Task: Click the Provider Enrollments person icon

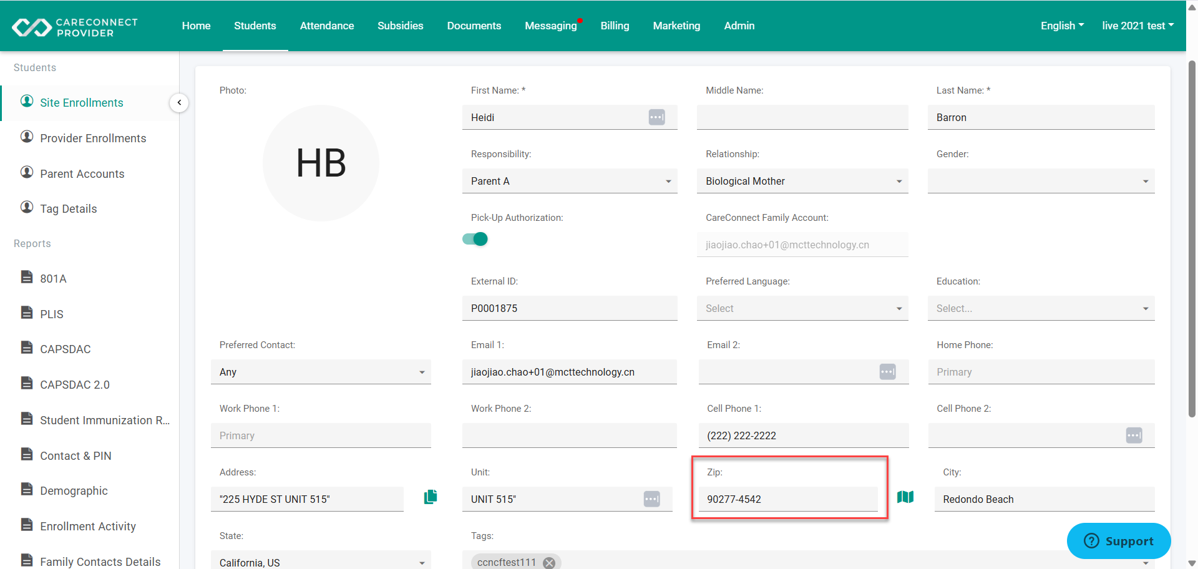Action: pyautogui.click(x=27, y=137)
